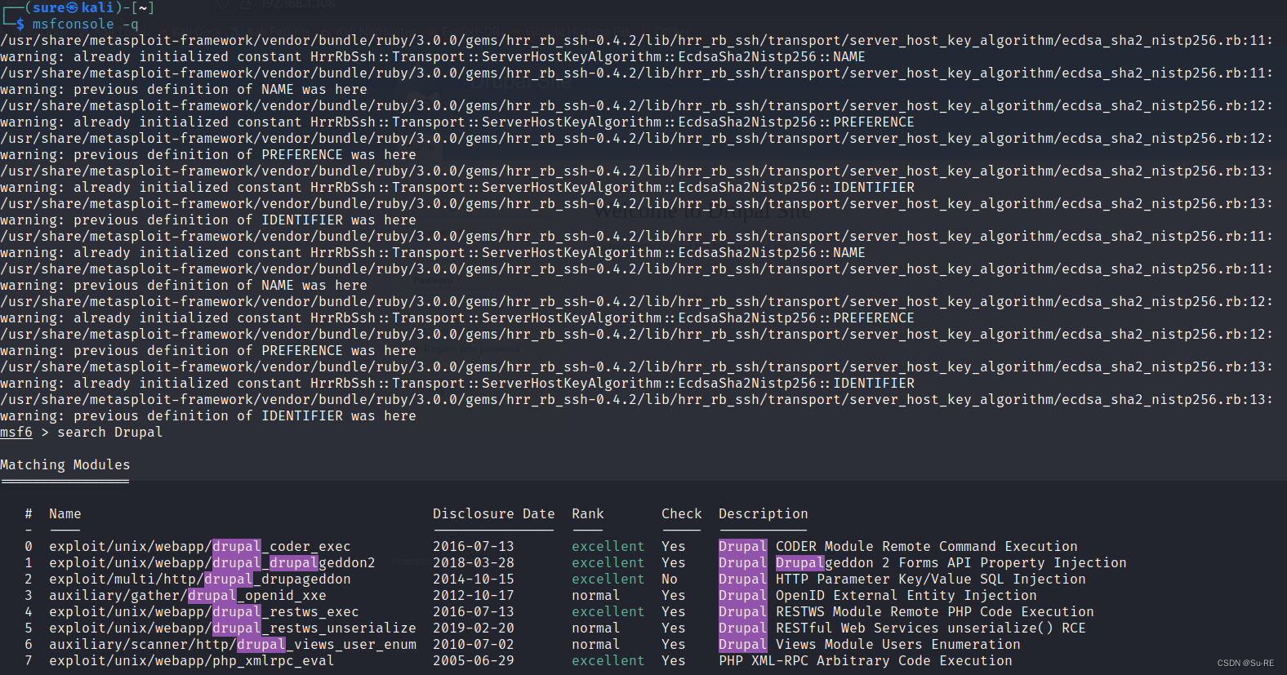
Task: Click 'OpenID External Entity Injection' description
Action: point(906,595)
